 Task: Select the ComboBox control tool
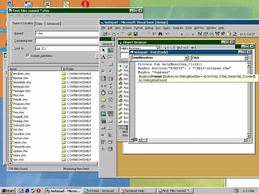coord(103,79)
